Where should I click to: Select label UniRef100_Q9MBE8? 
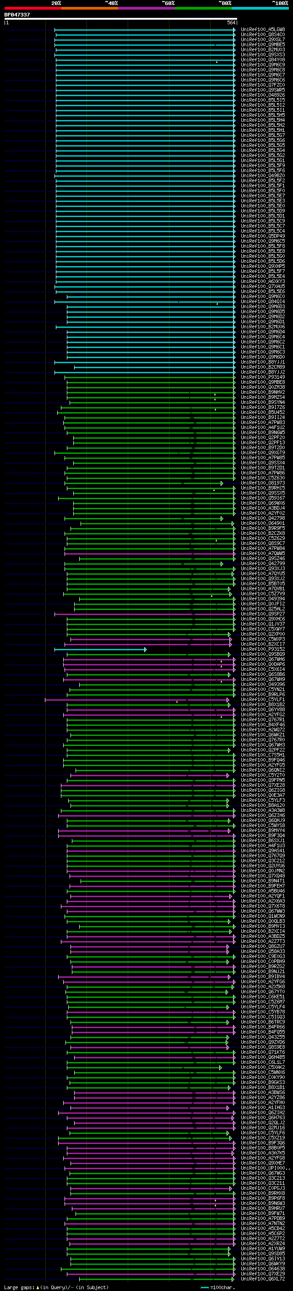(263, 382)
